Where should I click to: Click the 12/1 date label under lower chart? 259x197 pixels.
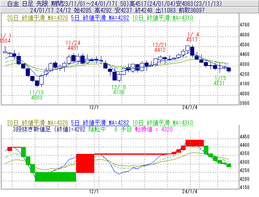[94, 192]
